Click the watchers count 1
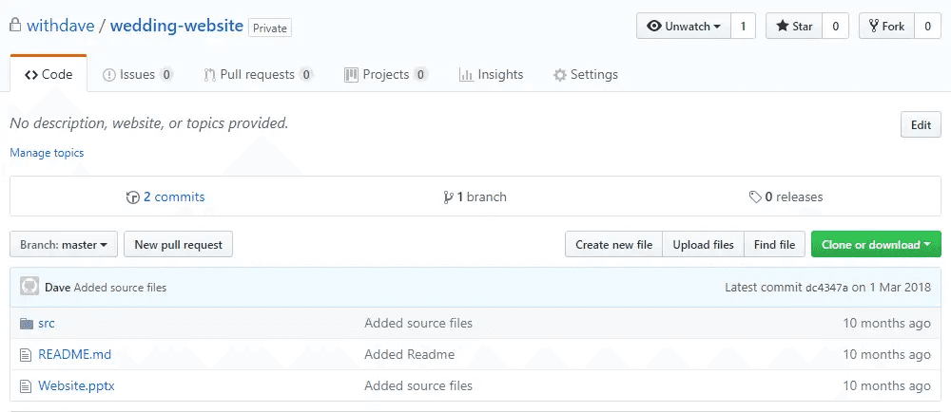The image size is (951, 412). [743, 26]
